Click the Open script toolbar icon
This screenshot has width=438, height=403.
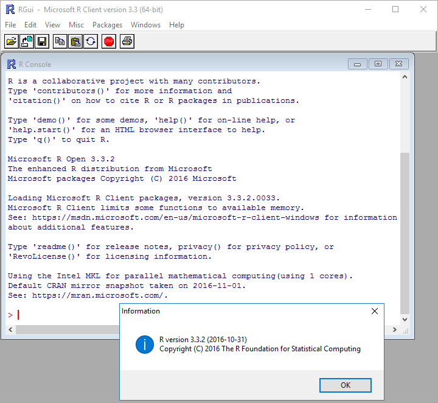click(x=12, y=41)
